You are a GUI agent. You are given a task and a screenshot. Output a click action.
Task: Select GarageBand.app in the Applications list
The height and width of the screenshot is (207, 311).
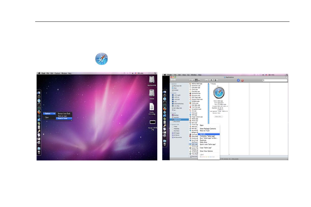[x=195, y=109]
